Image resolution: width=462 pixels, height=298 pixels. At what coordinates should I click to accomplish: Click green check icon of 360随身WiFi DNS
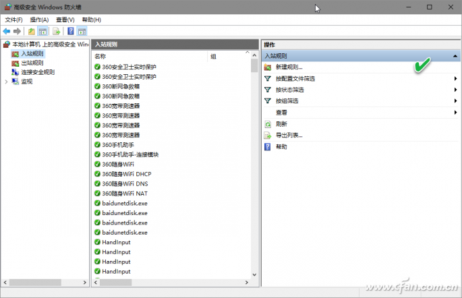point(97,183)
